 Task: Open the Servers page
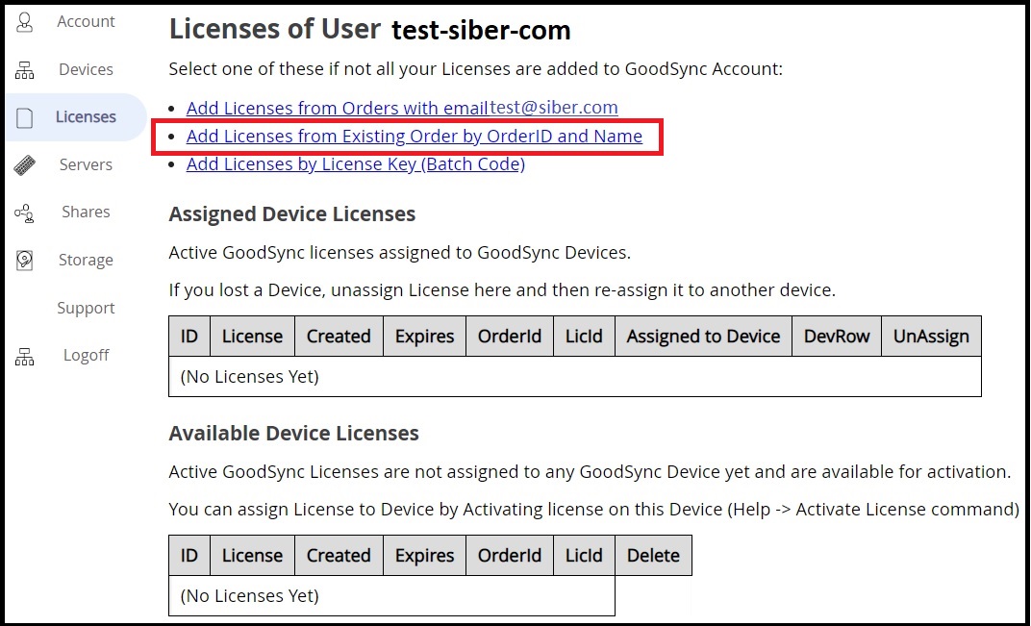pyautogui.click(x=86, y=164)
